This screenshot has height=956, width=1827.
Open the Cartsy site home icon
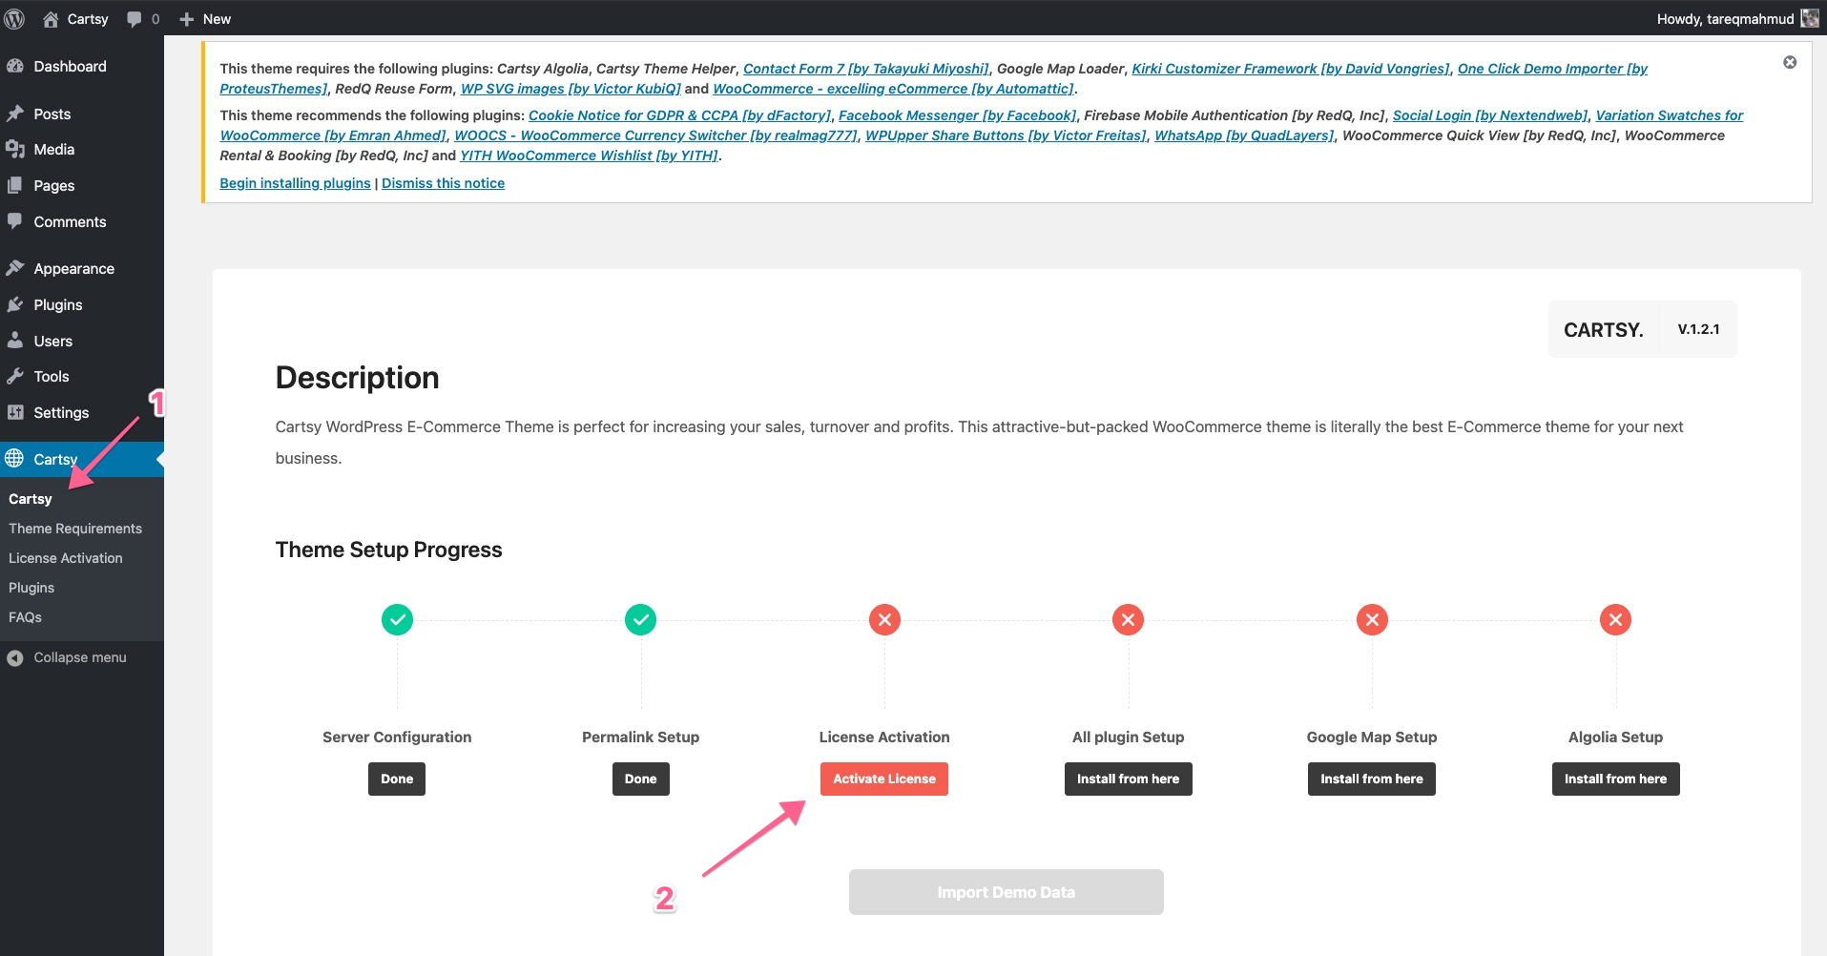[x=52, y=18]
